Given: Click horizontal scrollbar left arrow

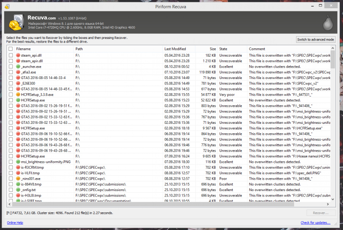Looking at the screenshot, I should [x=9, y=204].
